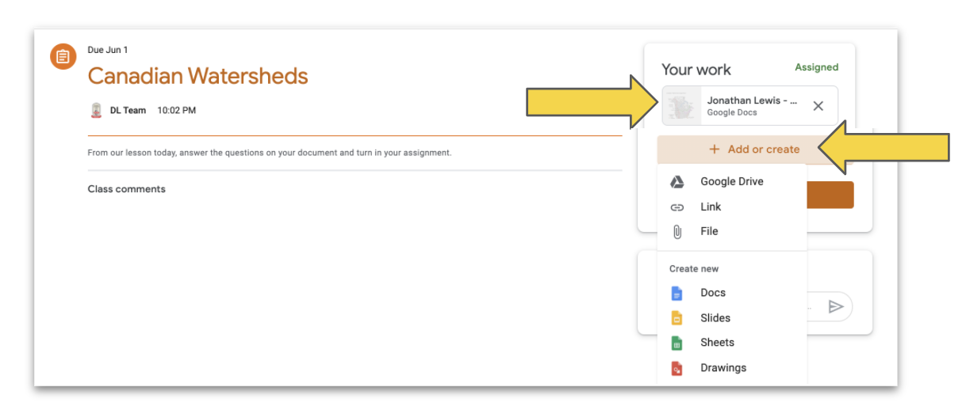Open the Jonathan Lewis attachment thumbnail
This screenshot has width=966, height=410.
click(x=681, y=106)
